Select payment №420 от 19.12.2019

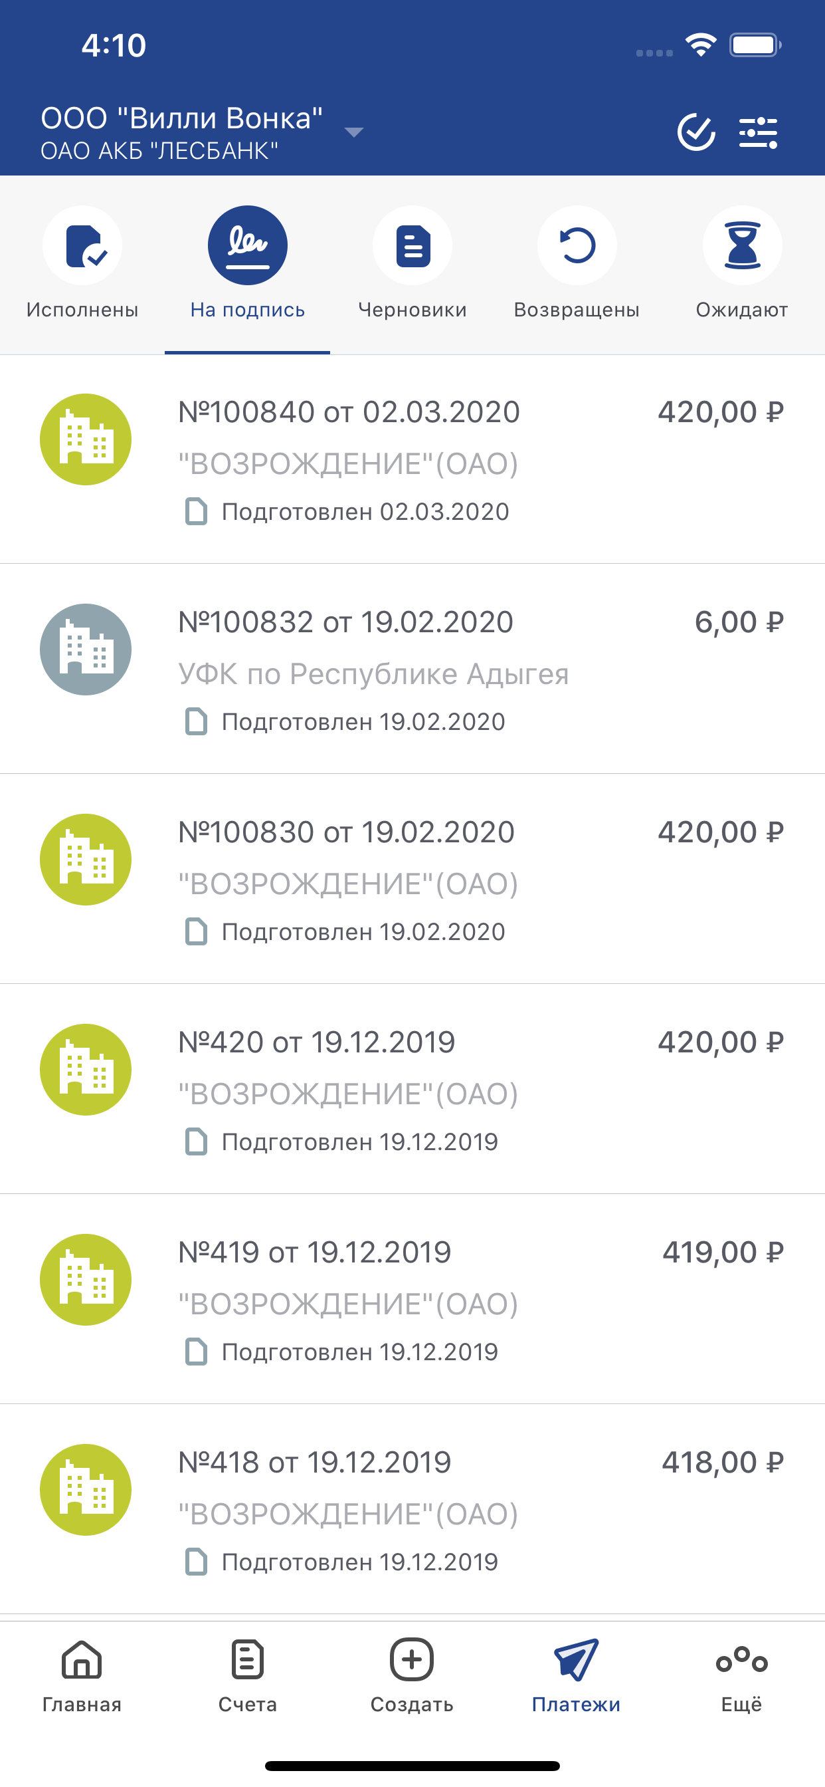click(412, 1089)
